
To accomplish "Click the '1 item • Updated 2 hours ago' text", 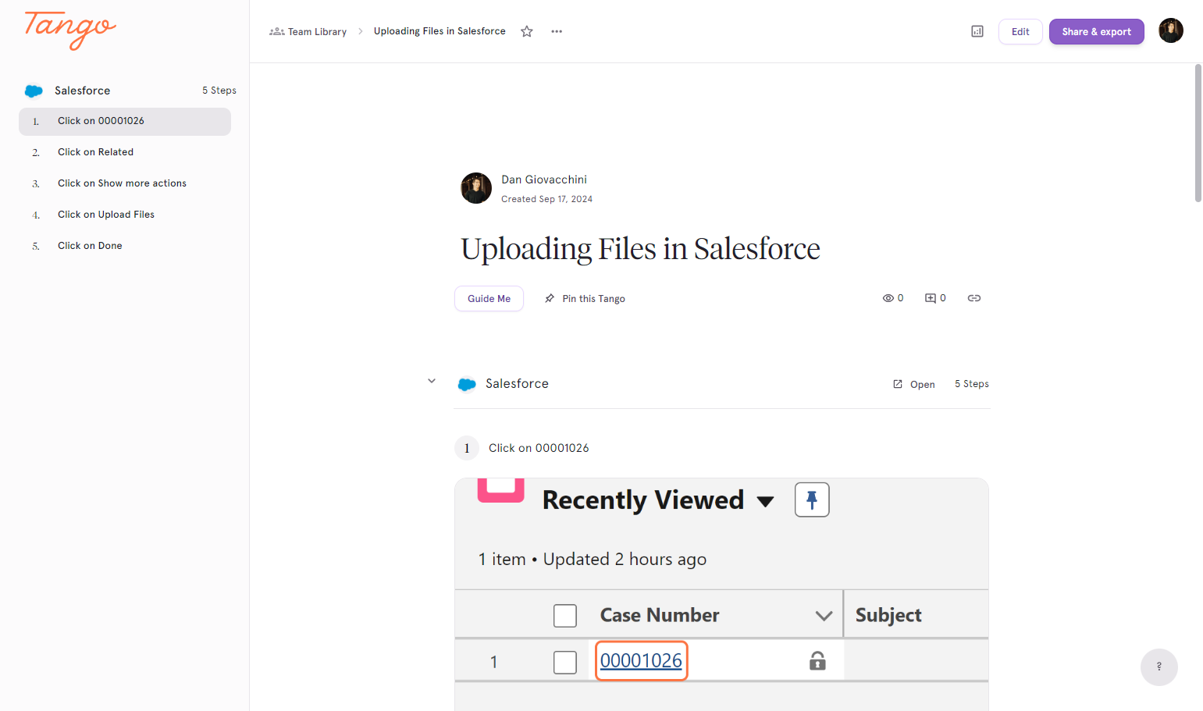I will (592, 560).
